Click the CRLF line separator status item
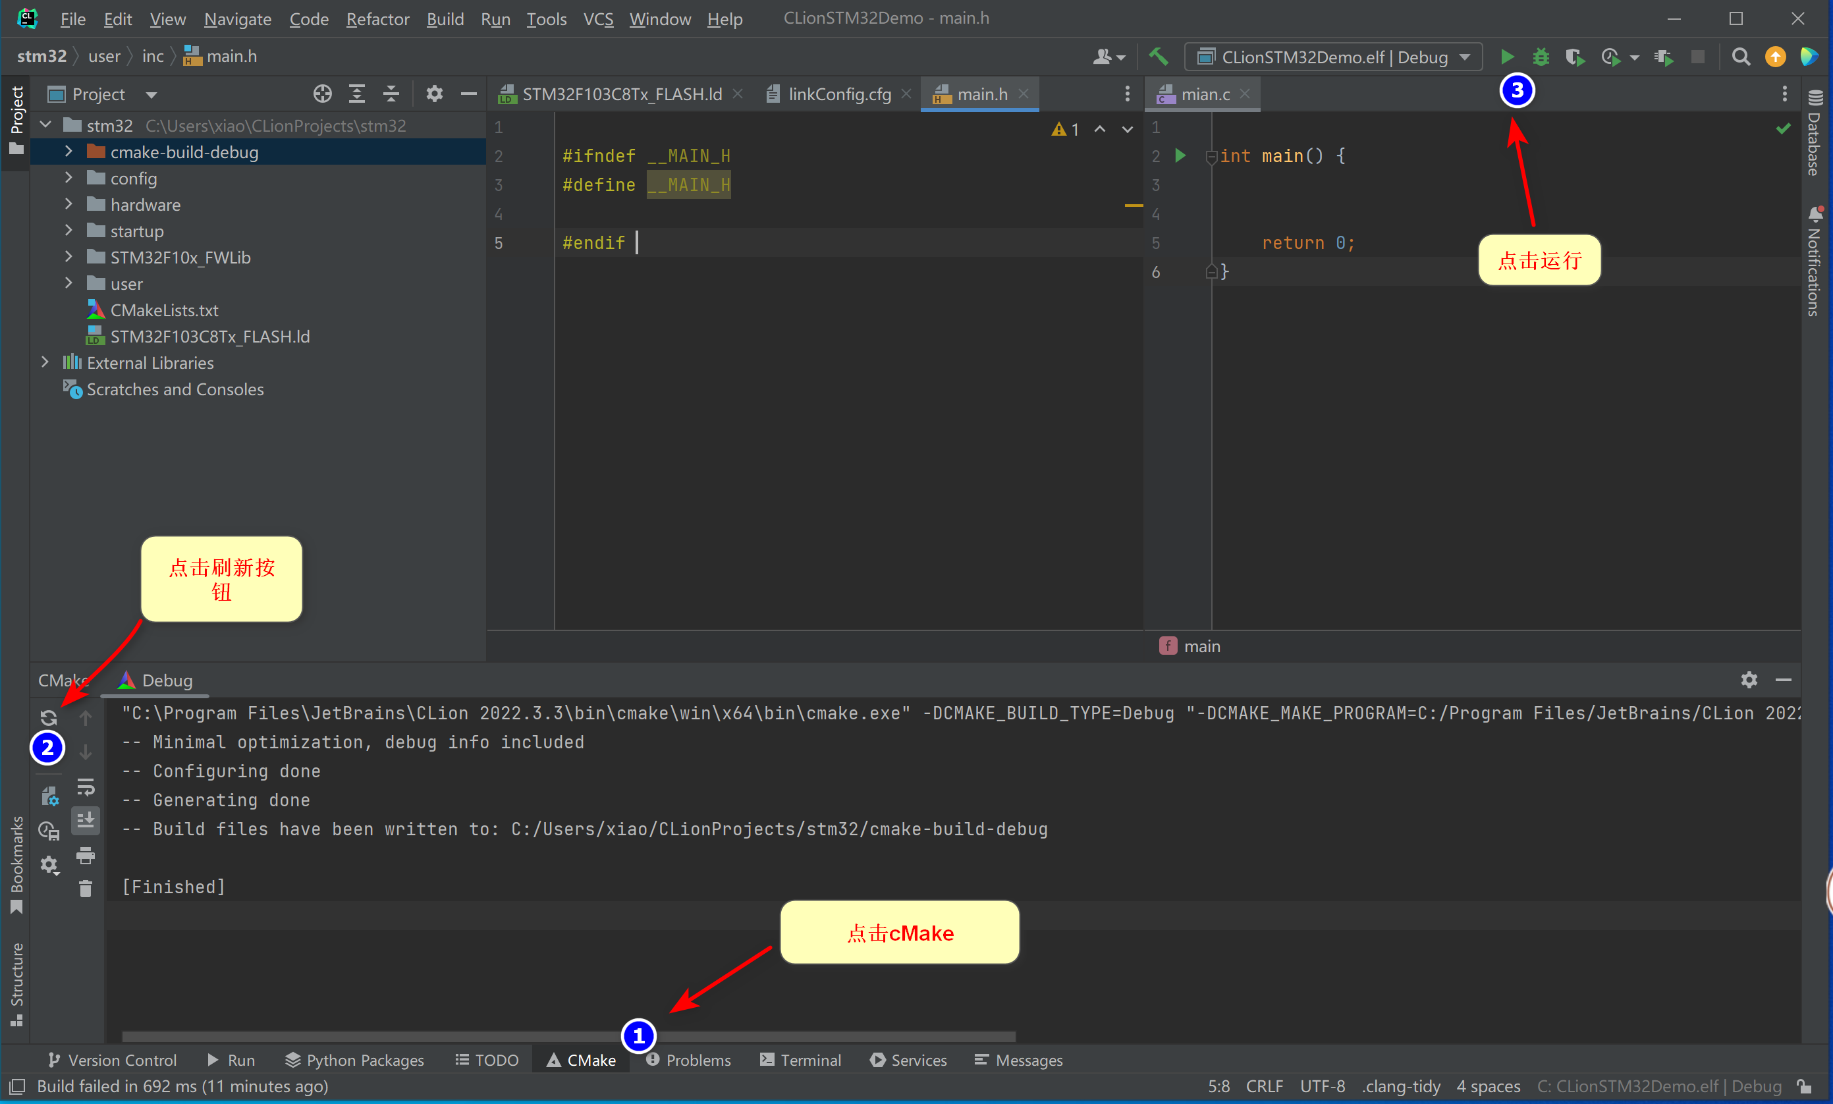The height and width of the screenshot is (1104, 1833). 1264,1086
